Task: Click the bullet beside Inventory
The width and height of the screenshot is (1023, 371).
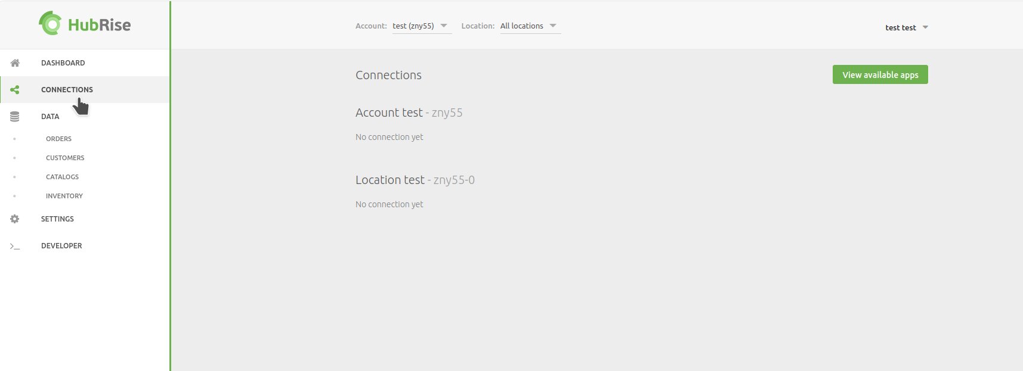Action: 14,196
